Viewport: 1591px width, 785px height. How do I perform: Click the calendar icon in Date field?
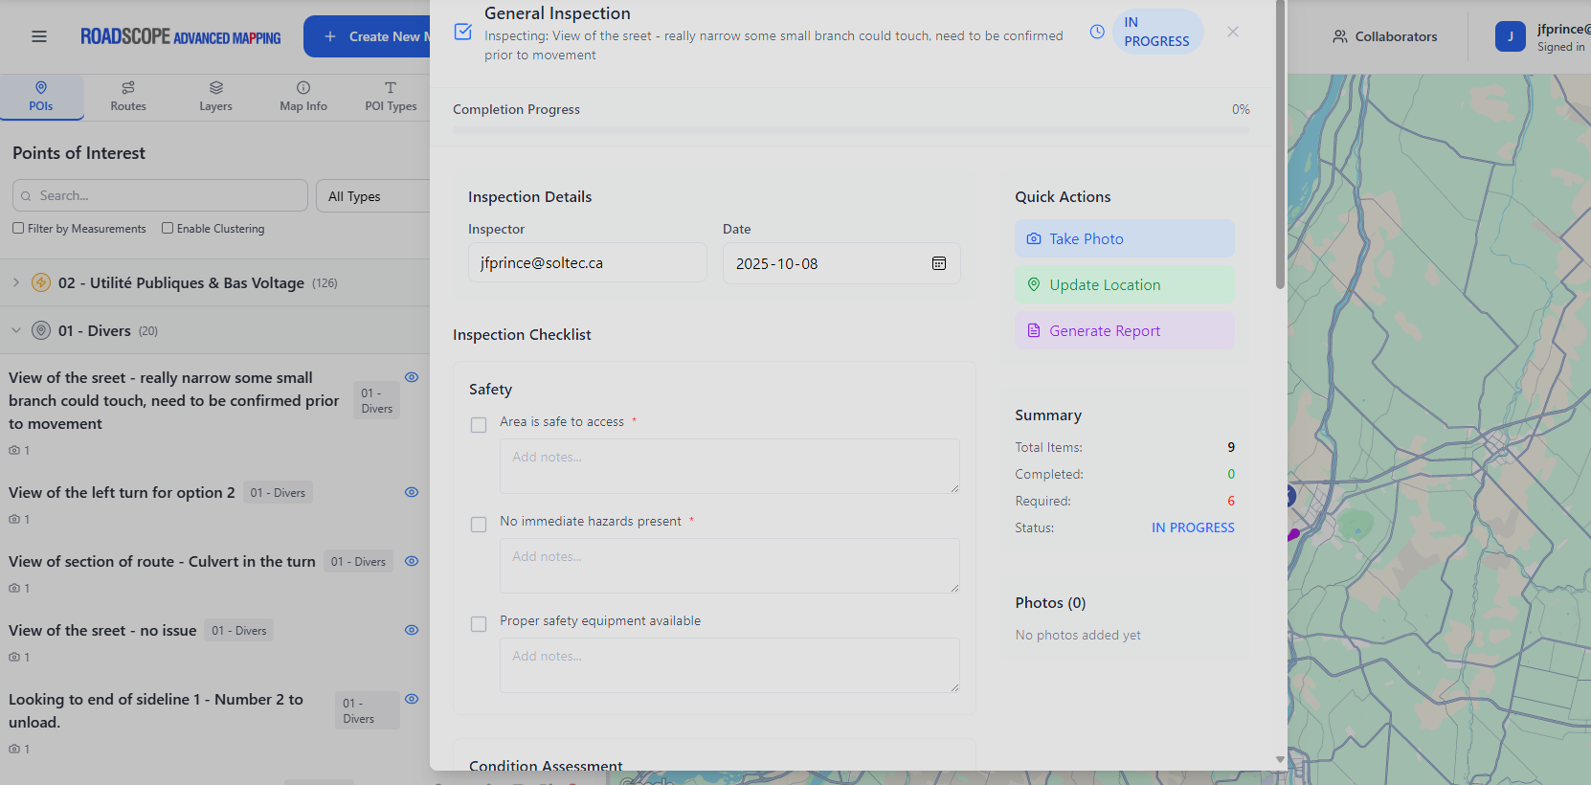coord(938,263)
